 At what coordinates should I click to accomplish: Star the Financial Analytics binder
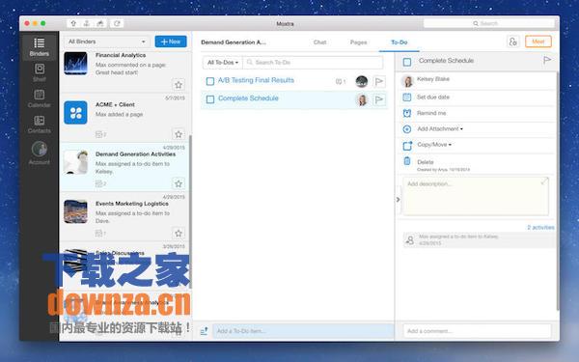pos(179,85)
